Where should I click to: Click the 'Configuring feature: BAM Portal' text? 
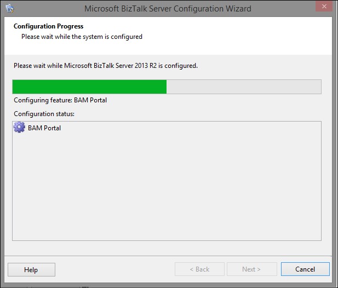pyautogui.click(x=60, y=100)
